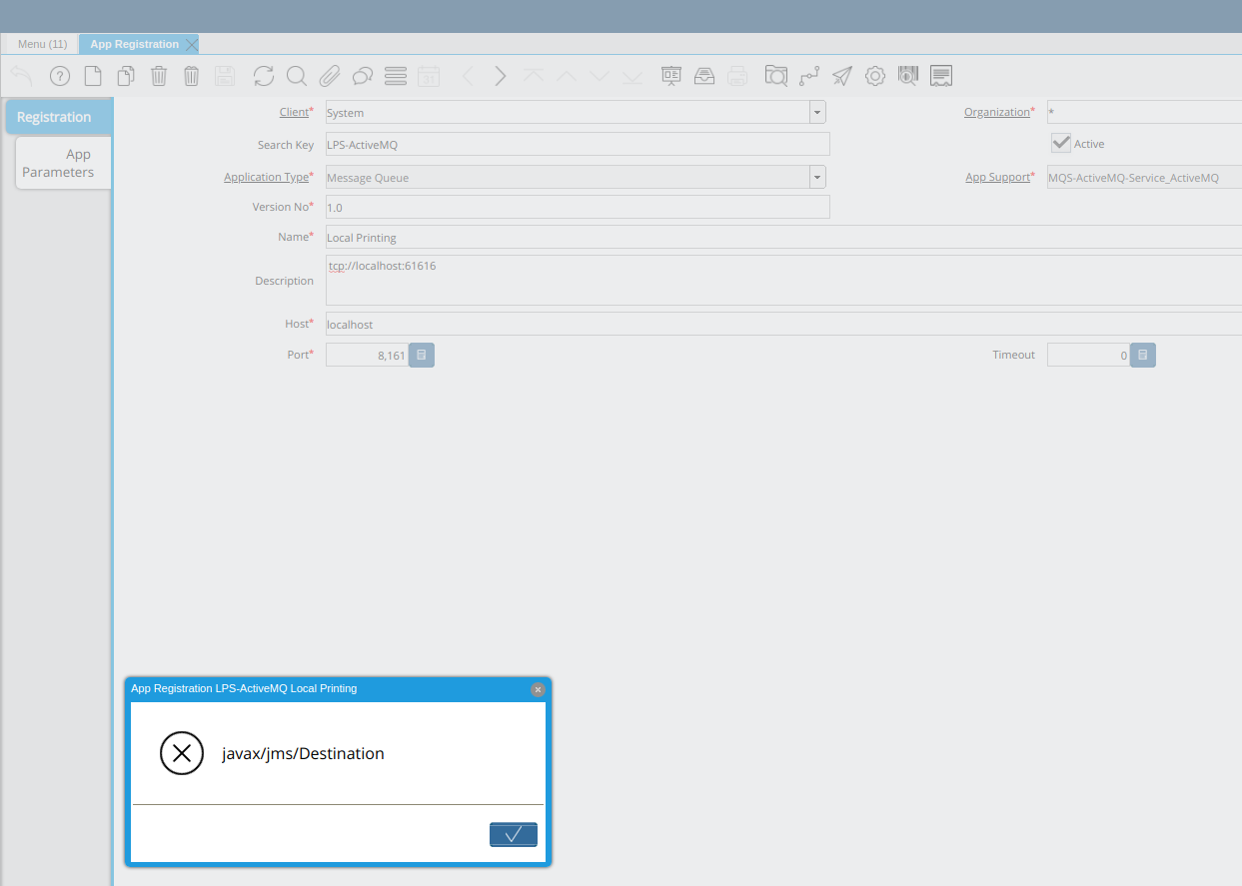Click the calendar History Records icon
The image size is (1242, 886).
point(429,76)
